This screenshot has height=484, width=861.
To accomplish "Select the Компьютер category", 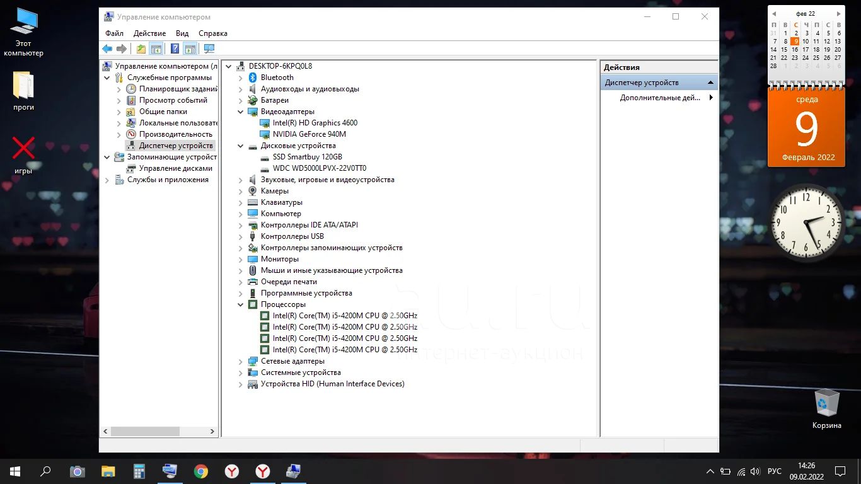I will 281,214.
